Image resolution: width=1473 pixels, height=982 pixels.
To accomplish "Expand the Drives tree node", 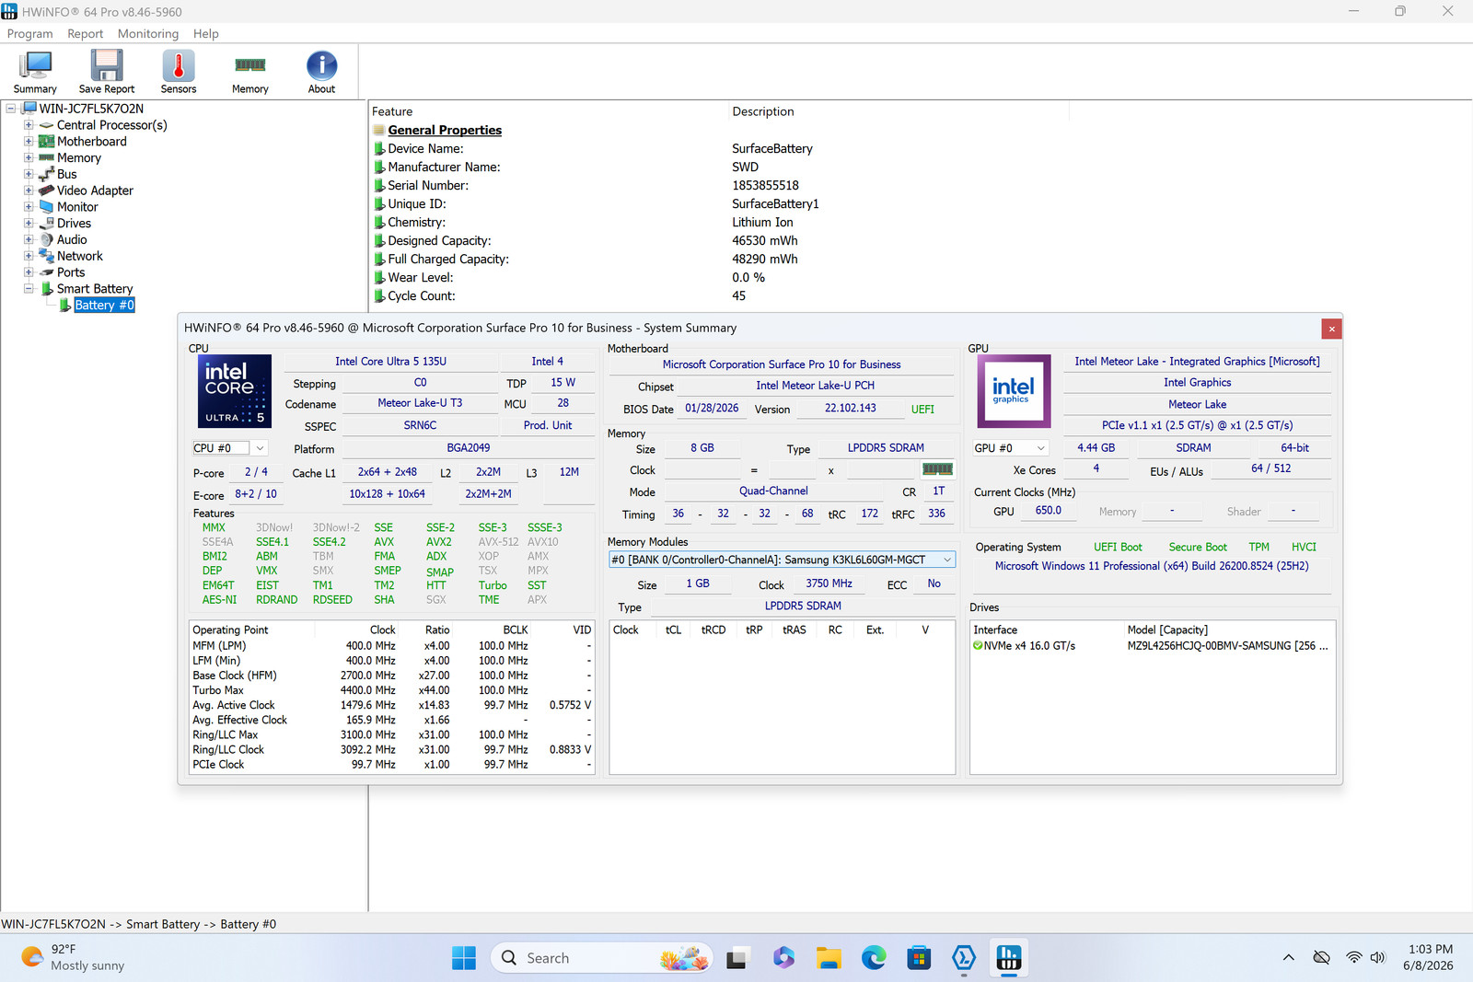I will [29, 224].
